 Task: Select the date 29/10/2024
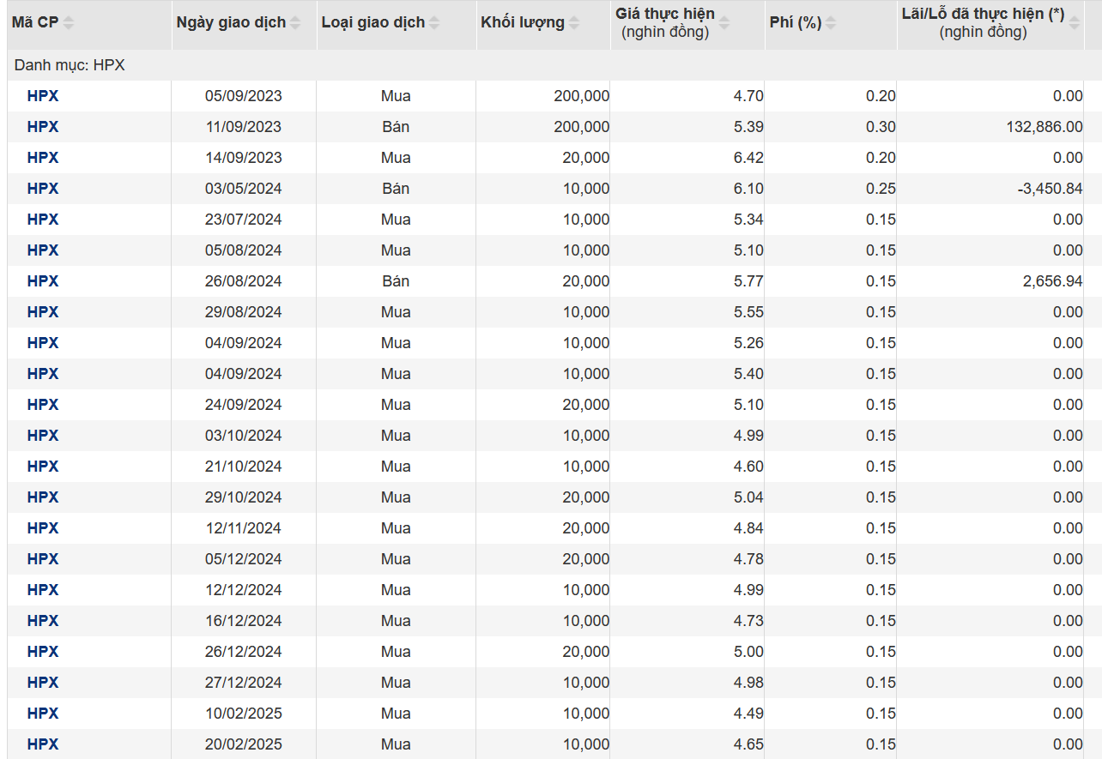click(244, 497)
